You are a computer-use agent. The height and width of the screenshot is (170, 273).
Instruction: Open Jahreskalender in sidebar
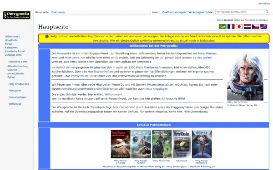(x=16, y=73)
